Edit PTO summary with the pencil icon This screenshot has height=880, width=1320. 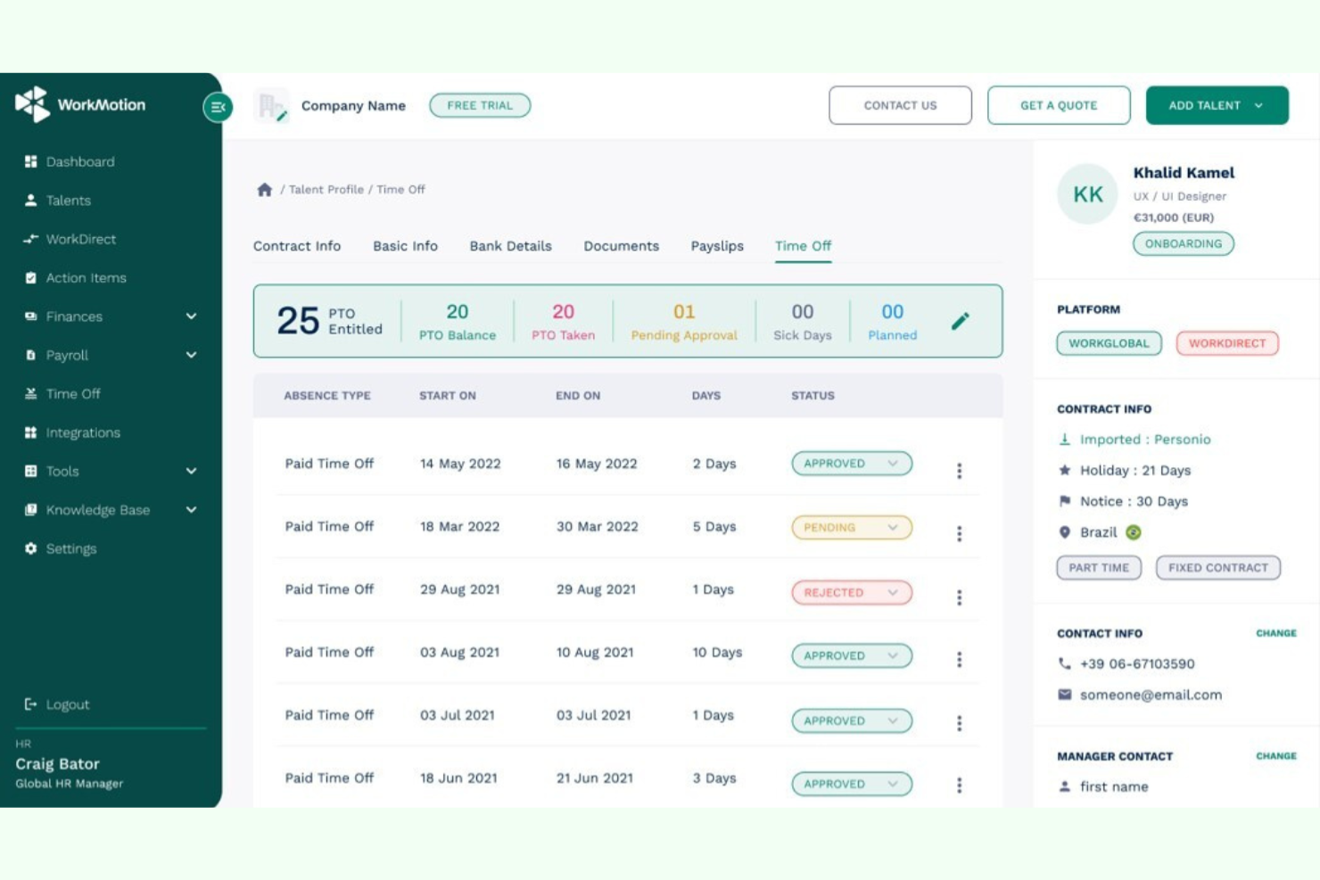tap(960, 321)
